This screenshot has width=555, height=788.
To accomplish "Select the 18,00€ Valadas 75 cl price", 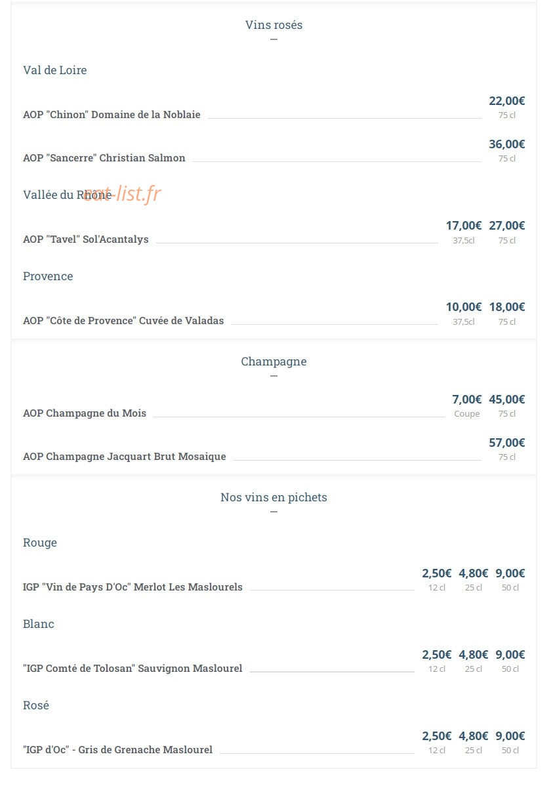I will tap(506, 307).
